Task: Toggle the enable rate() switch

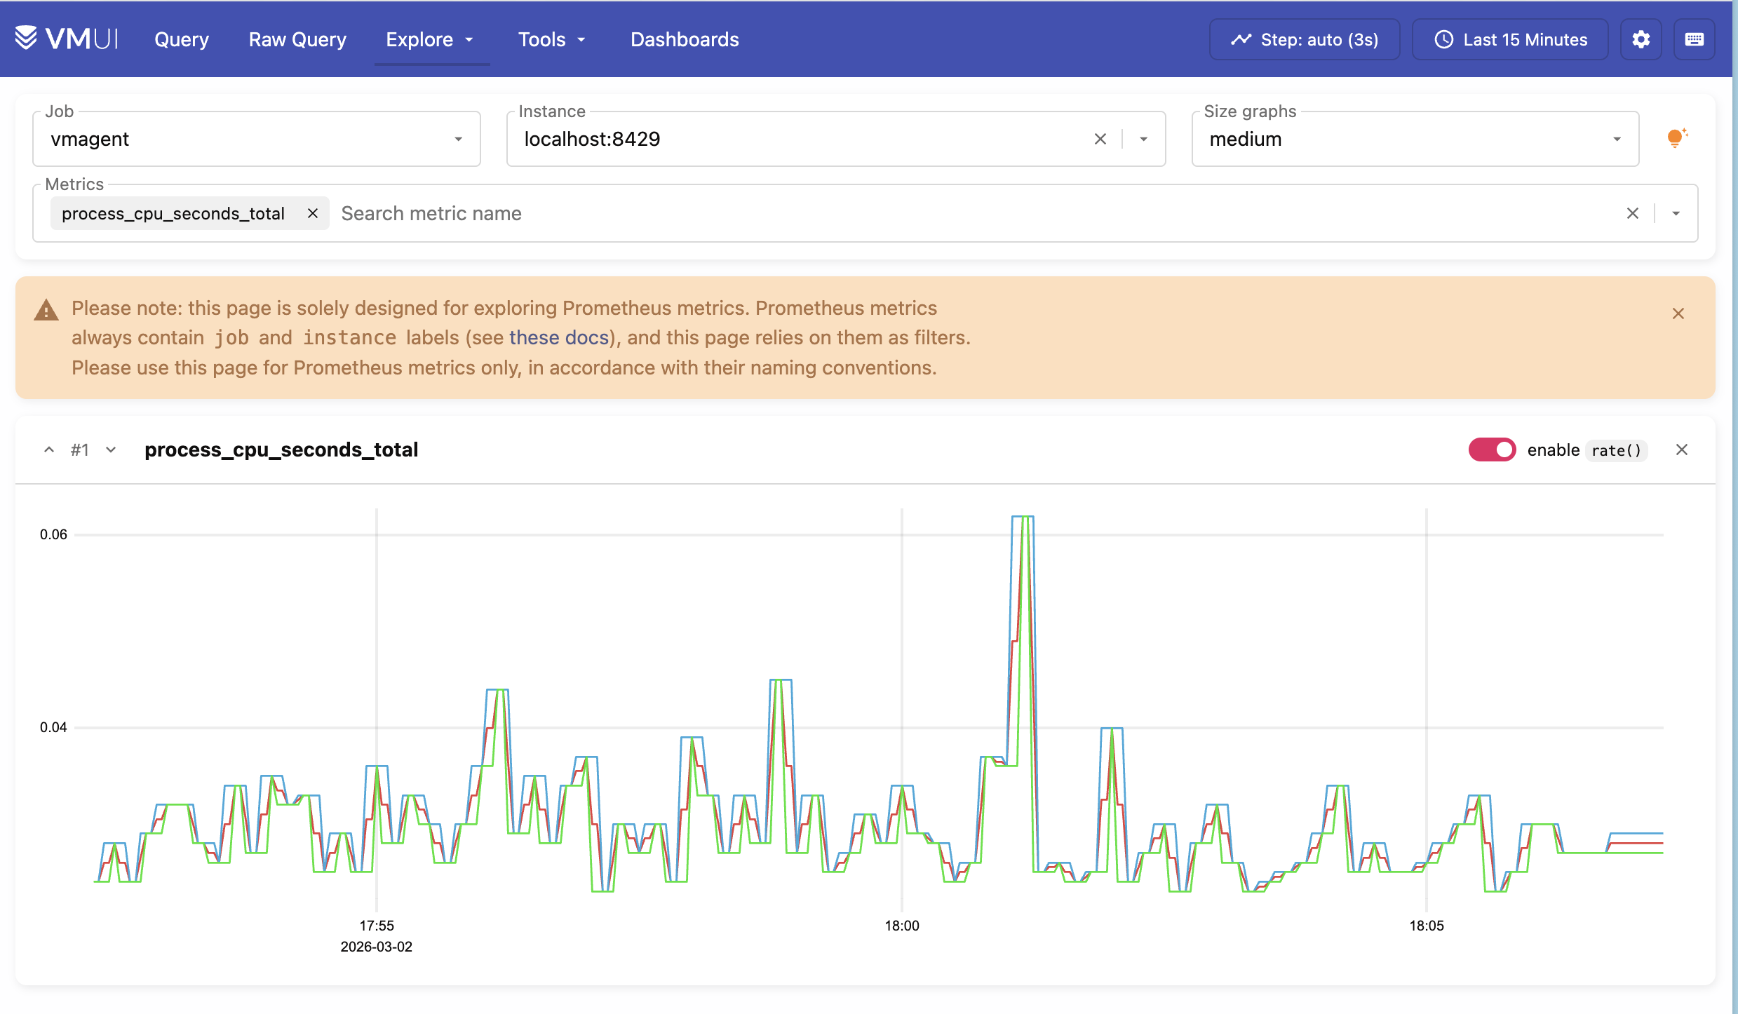Action: [1492, 449]
